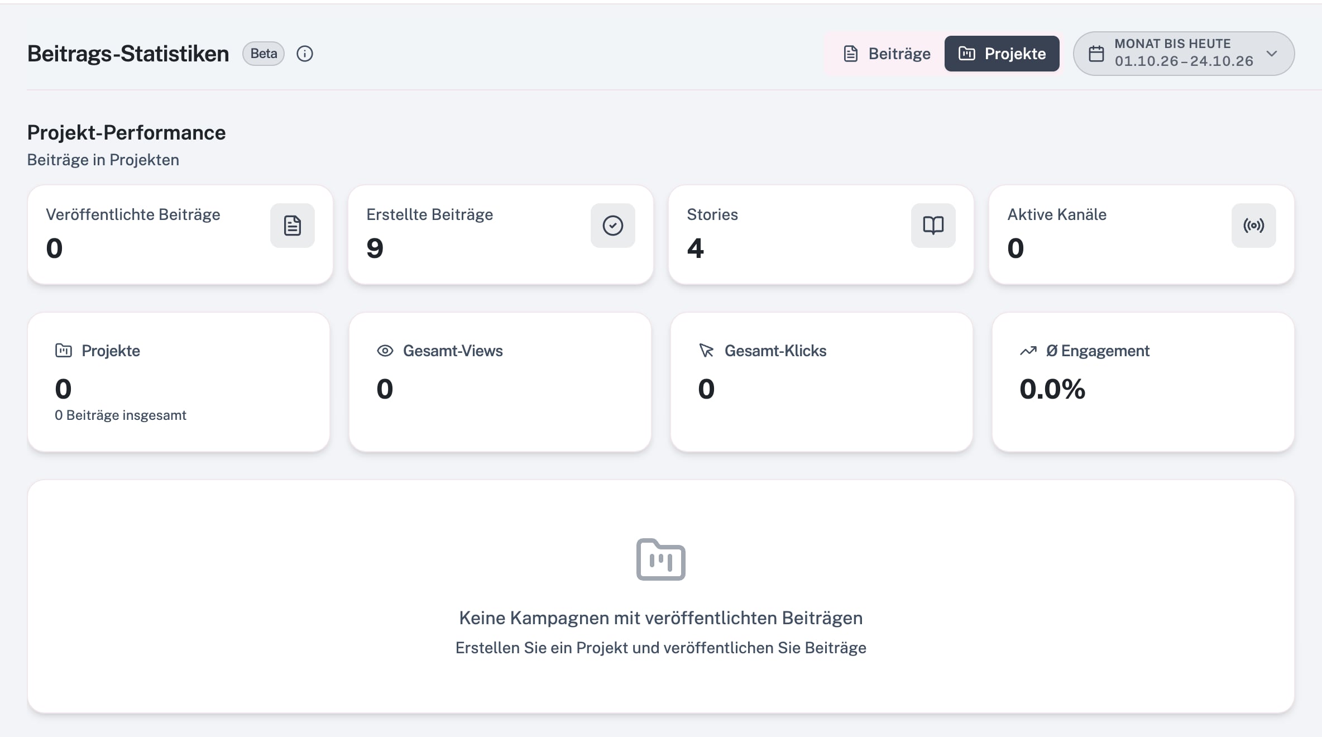Image resolution: width=1322 pixels, height=737 pixels.
Task: Expand the date range chevron arrow
Action: point(1272,54)
